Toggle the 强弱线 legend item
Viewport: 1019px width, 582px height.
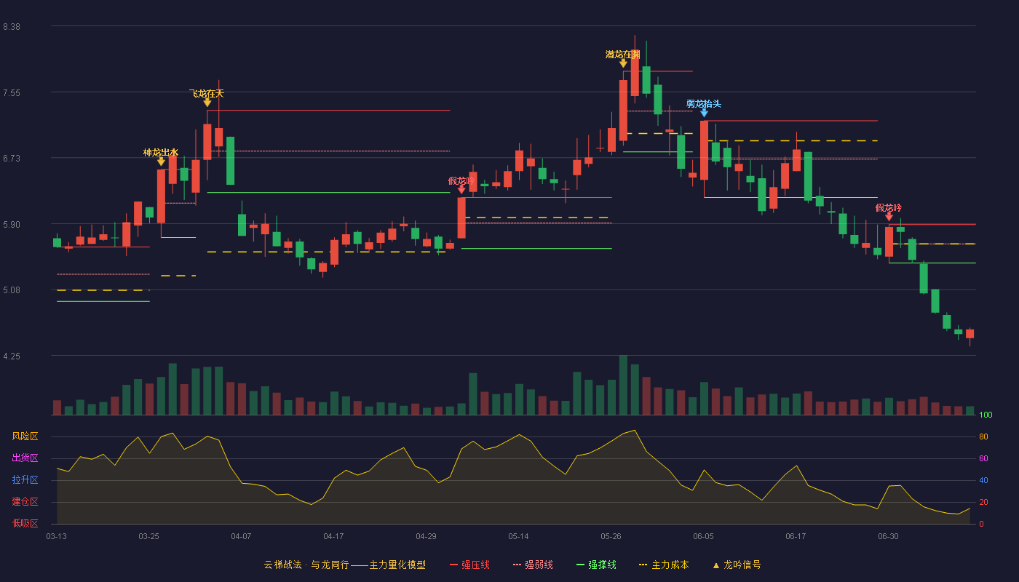(533, 565)
